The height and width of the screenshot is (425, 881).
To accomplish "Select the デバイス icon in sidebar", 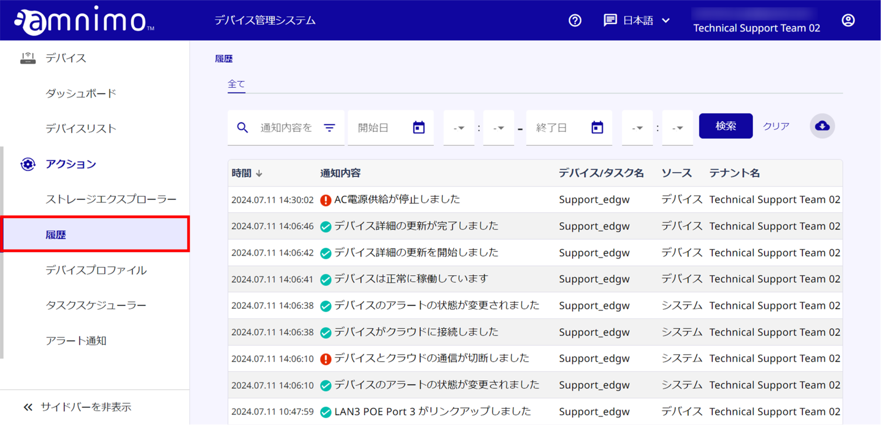I will click(28, 58).
